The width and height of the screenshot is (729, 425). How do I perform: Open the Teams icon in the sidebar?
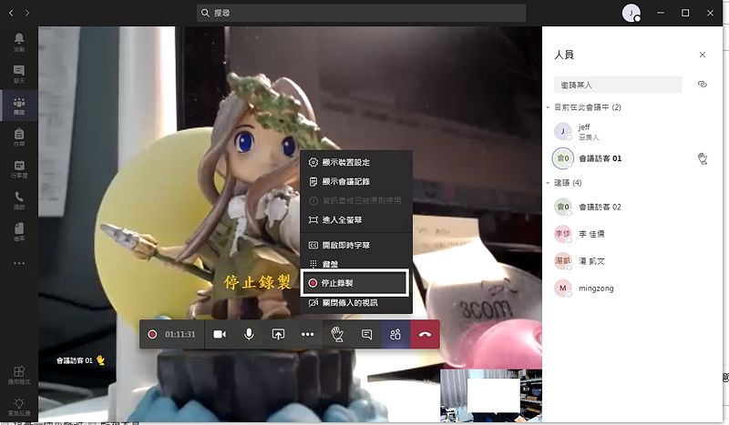[x=19, y=106]
